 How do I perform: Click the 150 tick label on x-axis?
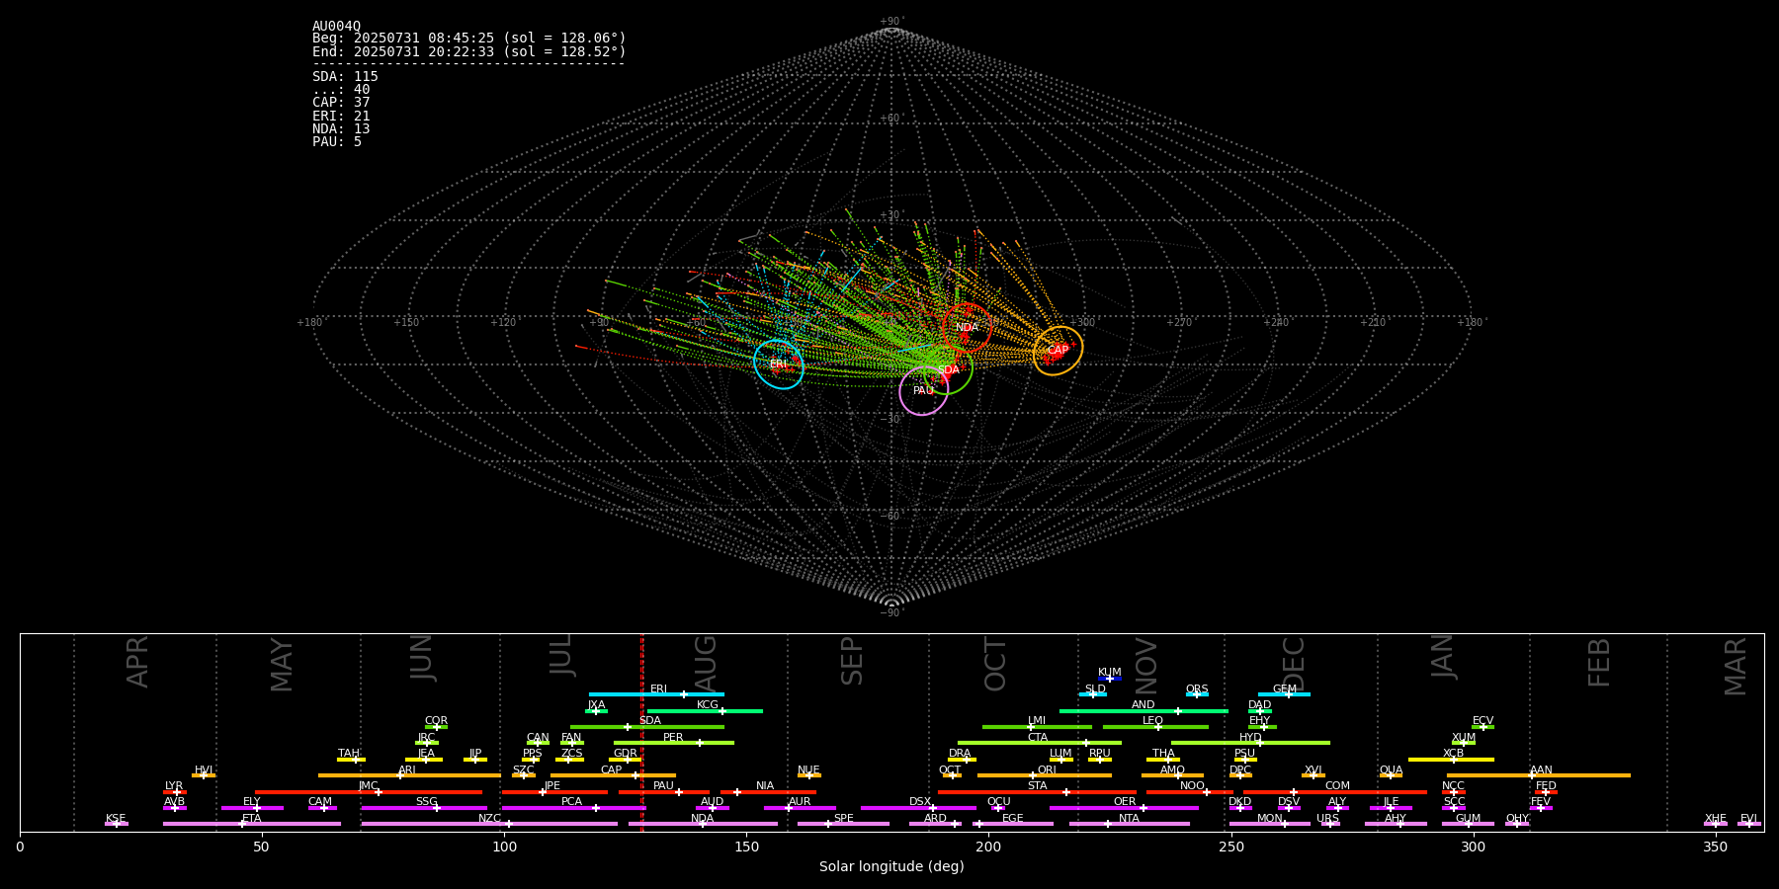coord(746,847)
